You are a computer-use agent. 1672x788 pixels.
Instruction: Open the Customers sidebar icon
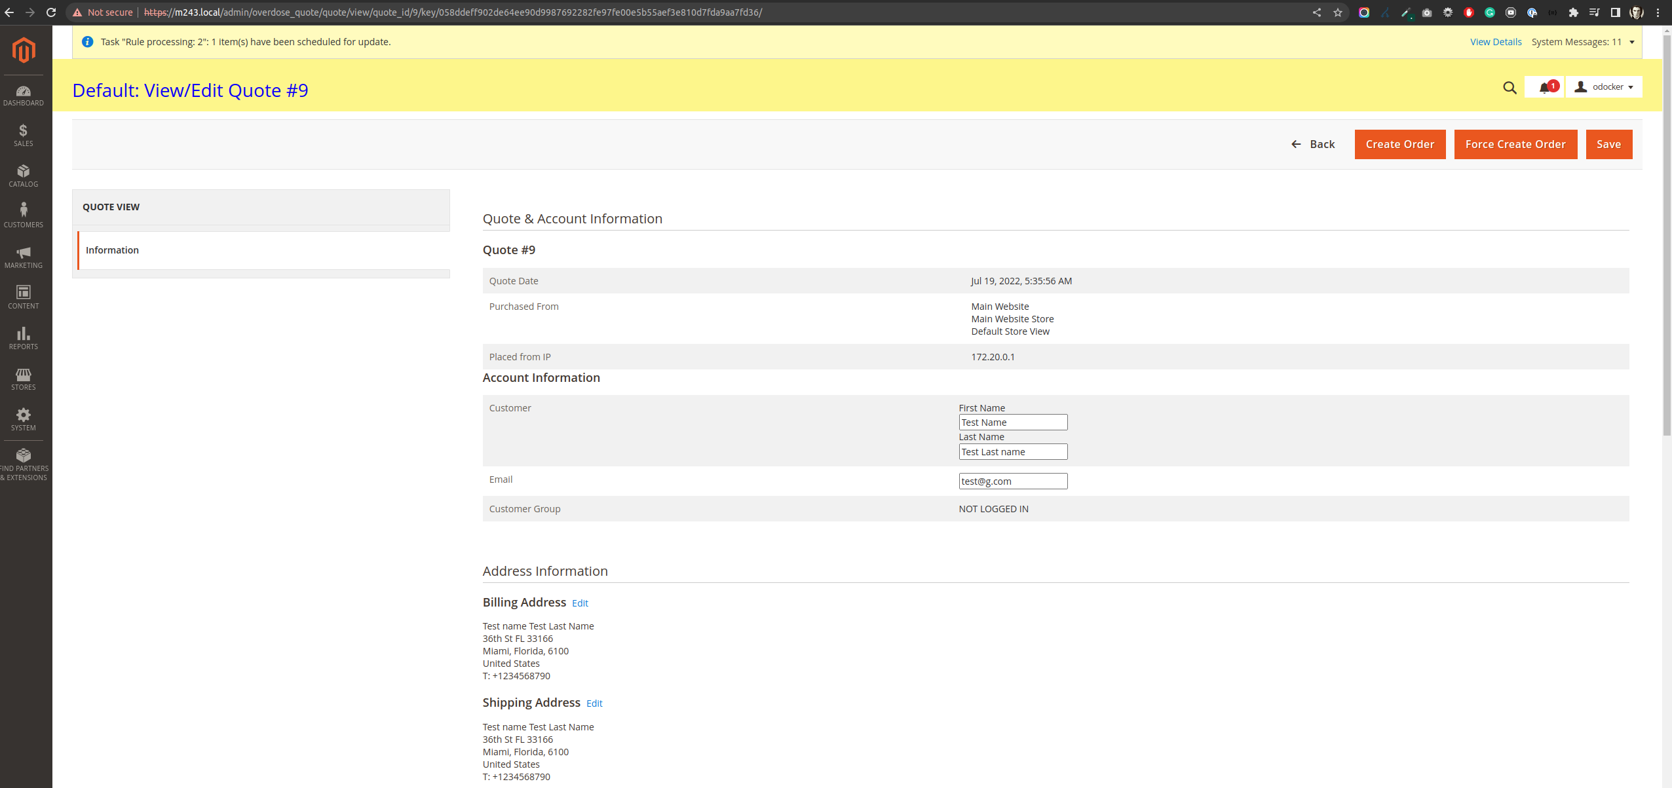24,216
